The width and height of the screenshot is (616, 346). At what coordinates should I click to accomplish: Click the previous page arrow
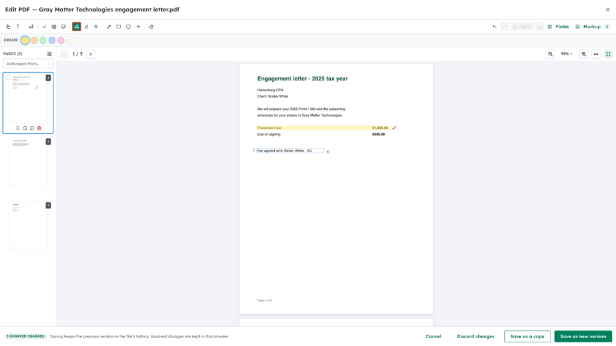pos(64,54)
